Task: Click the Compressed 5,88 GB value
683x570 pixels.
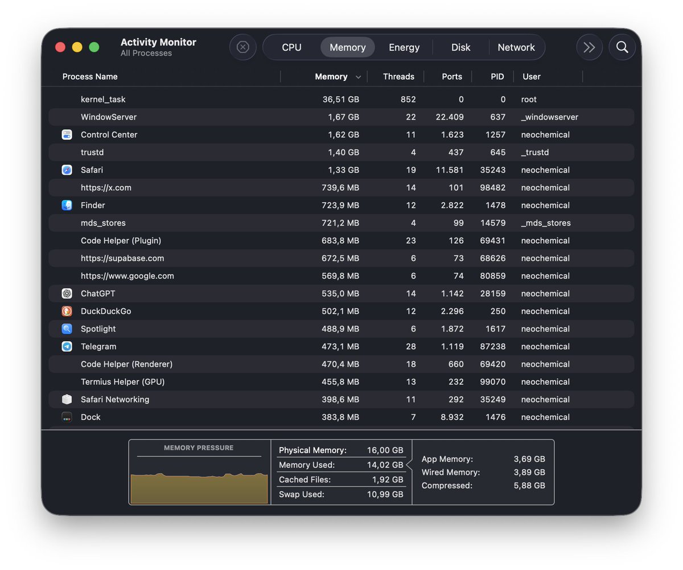Action: [529, 486]
